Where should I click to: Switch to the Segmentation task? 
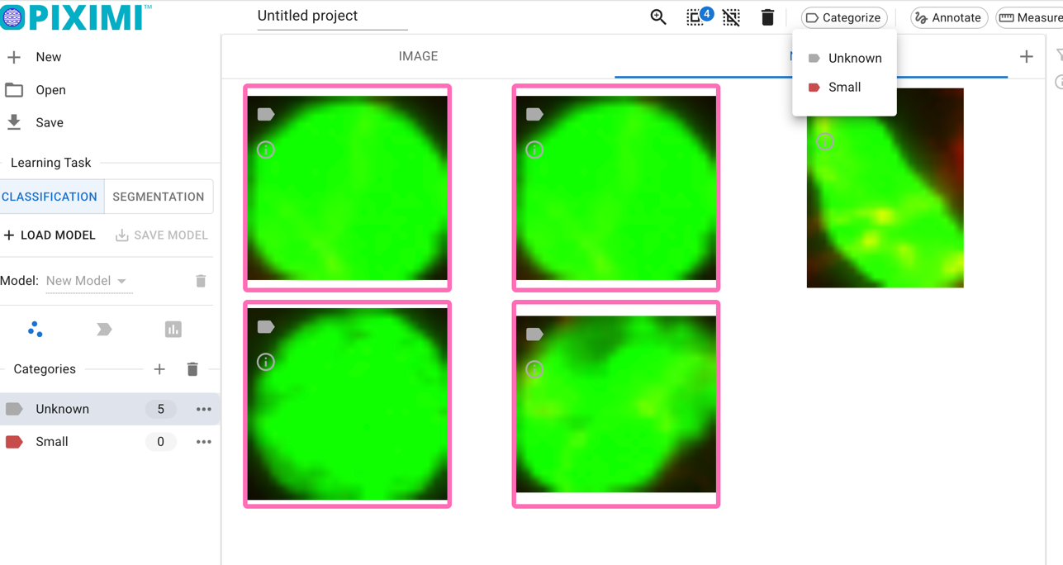click(159, 197)
